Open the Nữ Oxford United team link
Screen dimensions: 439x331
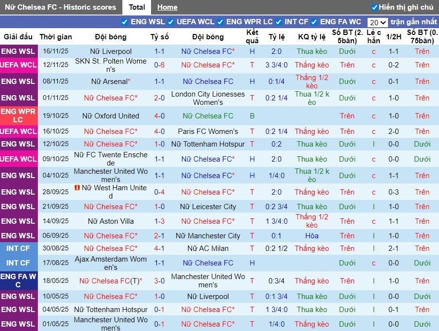tap(111, 116)
